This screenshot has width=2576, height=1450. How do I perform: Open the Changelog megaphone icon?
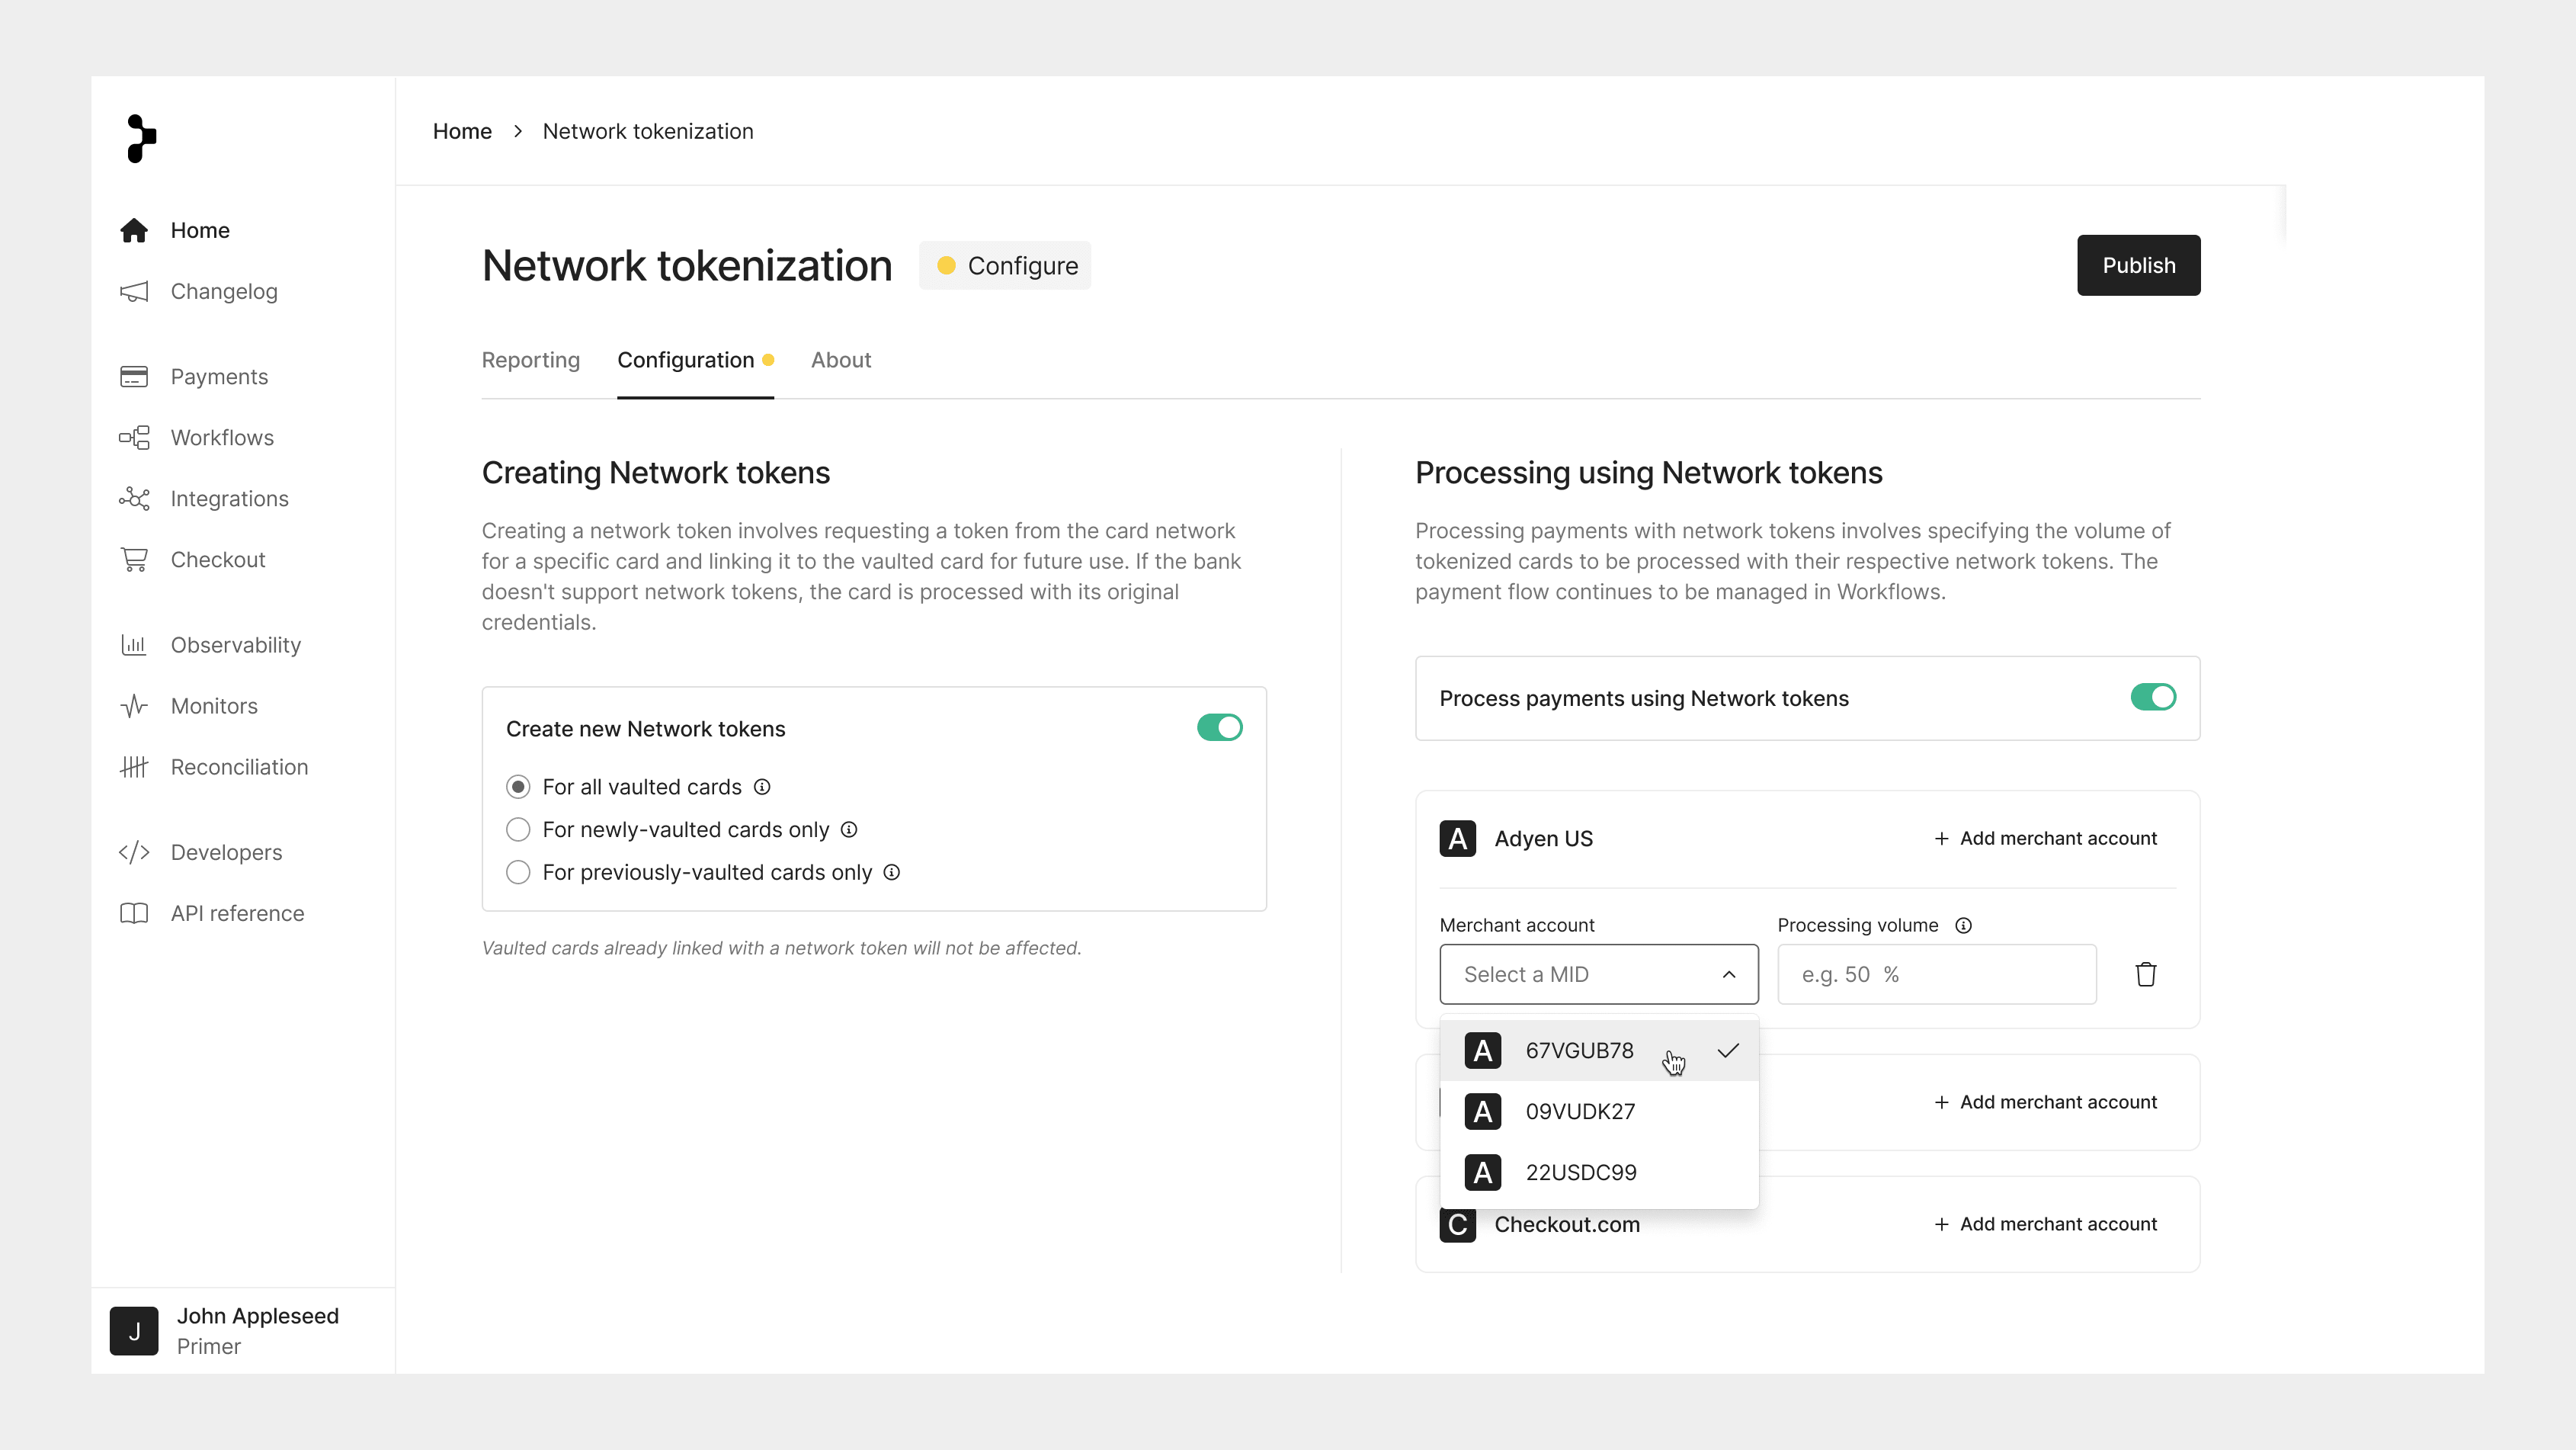(x=134, y=291)
